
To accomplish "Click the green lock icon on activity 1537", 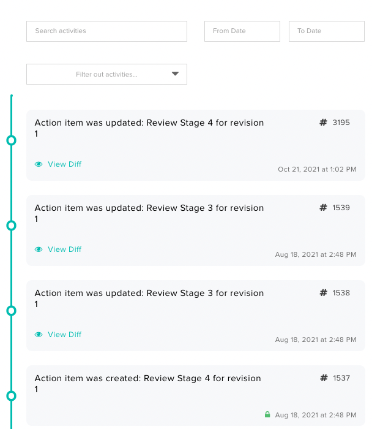I will coord(267,415).
